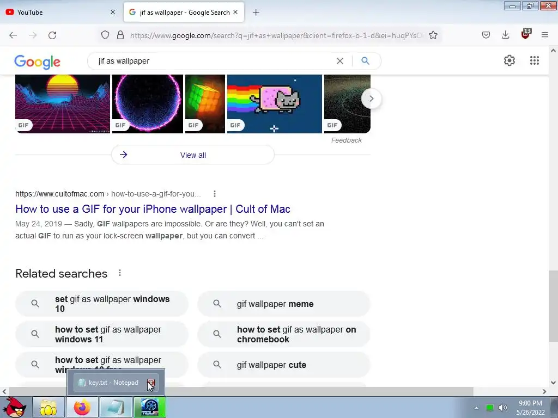
Task: Click the scroll down arrow
Action: click(x=554, y=383)
